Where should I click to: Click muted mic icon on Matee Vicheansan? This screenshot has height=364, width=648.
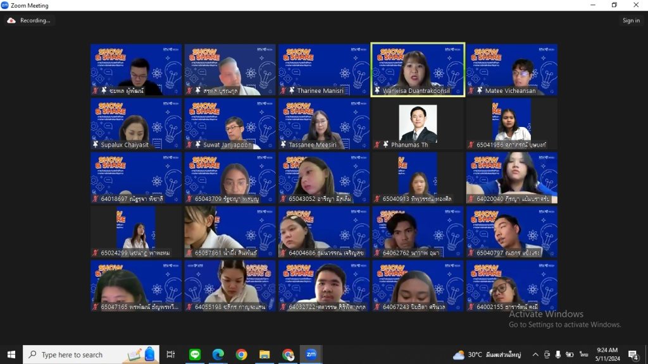471,90
